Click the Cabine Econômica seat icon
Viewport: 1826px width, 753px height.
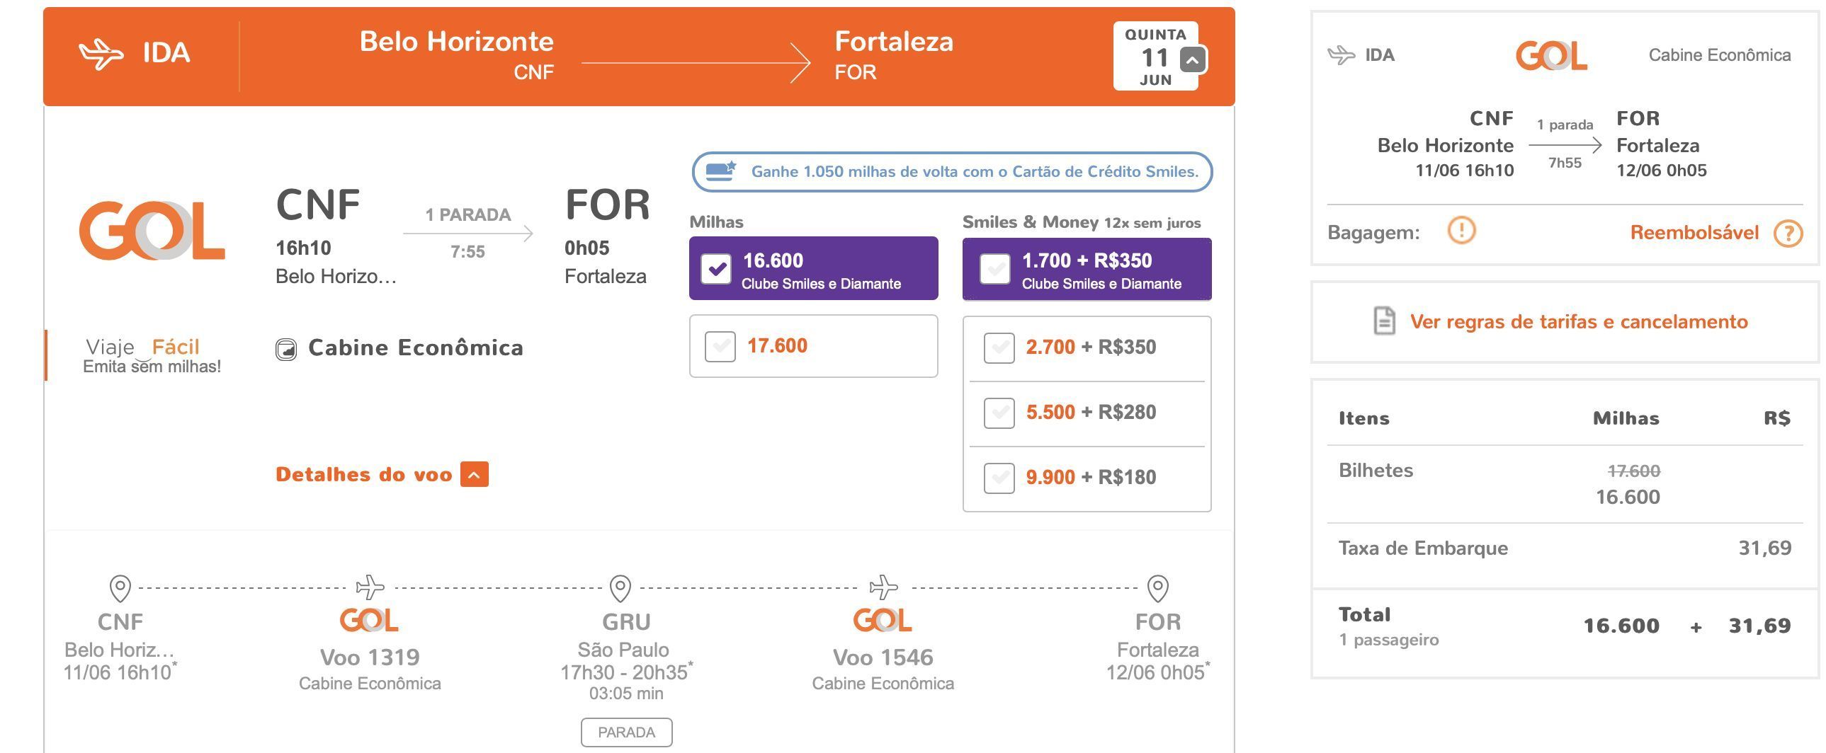coord(285,349)
